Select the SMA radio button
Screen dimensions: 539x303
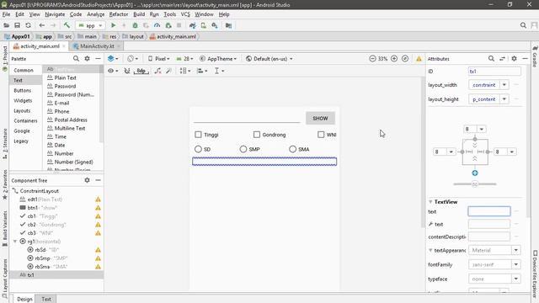pyautogui.click(x=292, y=149)
